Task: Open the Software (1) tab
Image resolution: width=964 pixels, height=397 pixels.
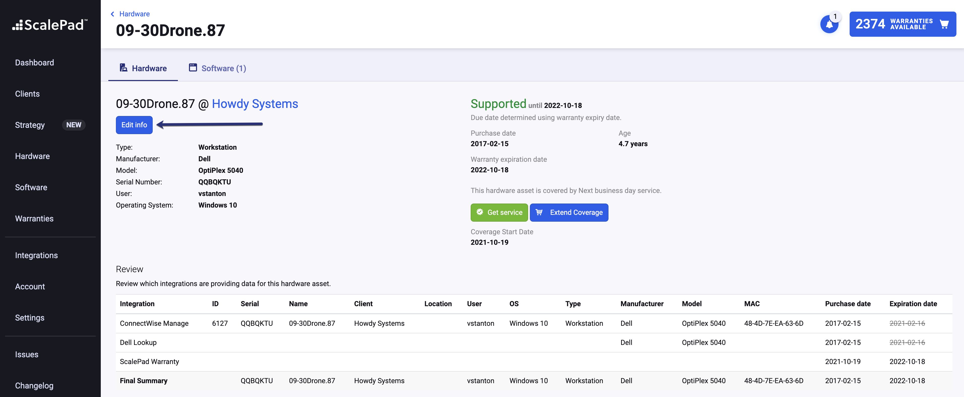Action: (x=223, y=68)
